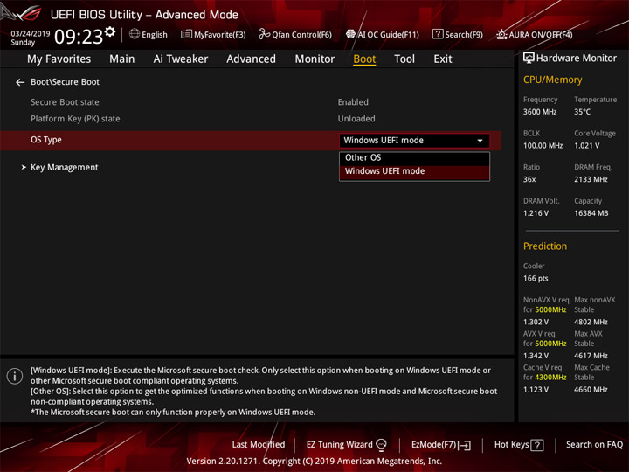629x472 pixels.
Task: Click the Enabled value
Action: (x=353, y=102)
